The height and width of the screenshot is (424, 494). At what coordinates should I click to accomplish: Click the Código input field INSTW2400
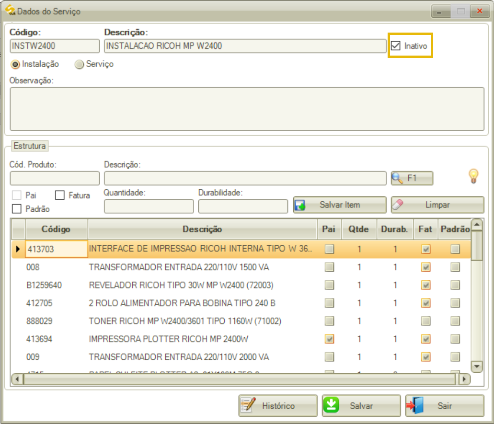55,46
